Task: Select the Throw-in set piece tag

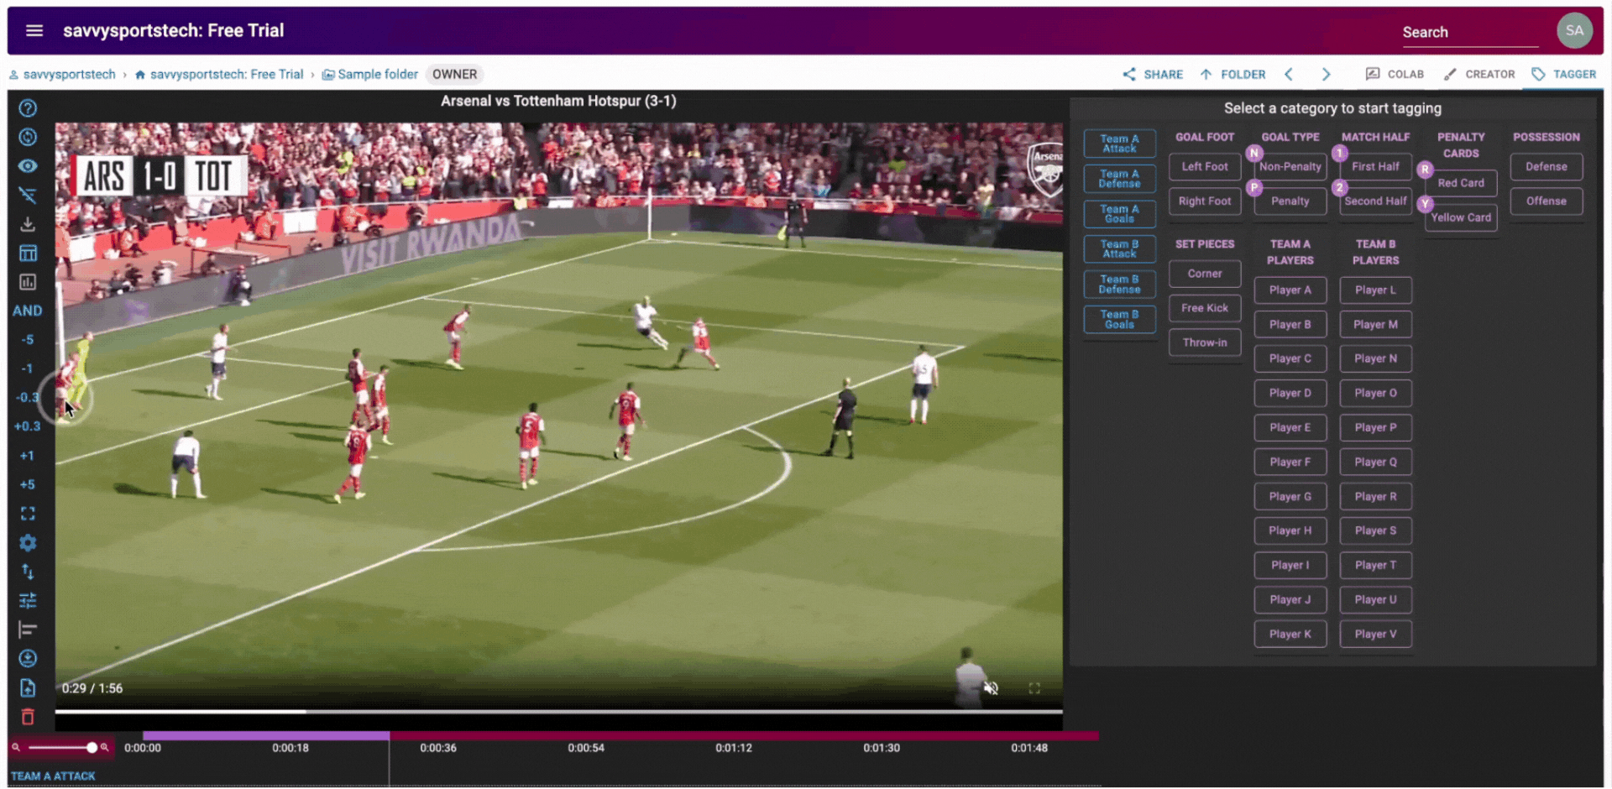Action: coord(1205,342)
